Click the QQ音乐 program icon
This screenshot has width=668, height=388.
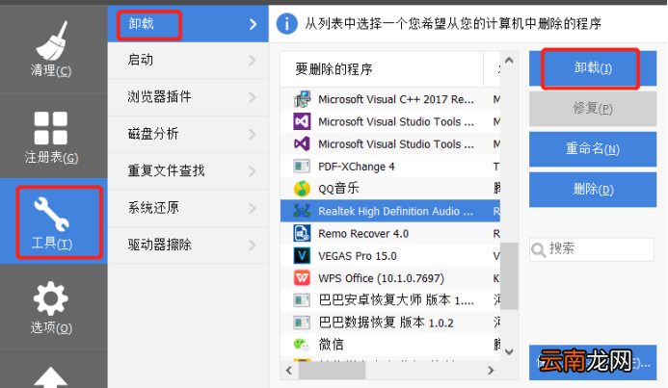point(302,189)
